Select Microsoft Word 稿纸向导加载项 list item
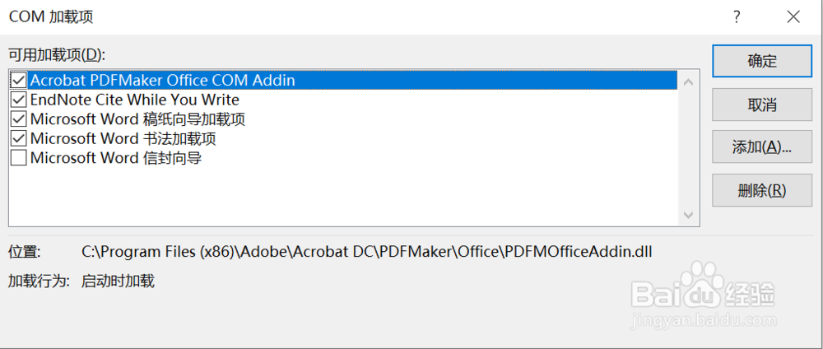Image resolution: width=823 pixels, height=349 pixels. 137,119
